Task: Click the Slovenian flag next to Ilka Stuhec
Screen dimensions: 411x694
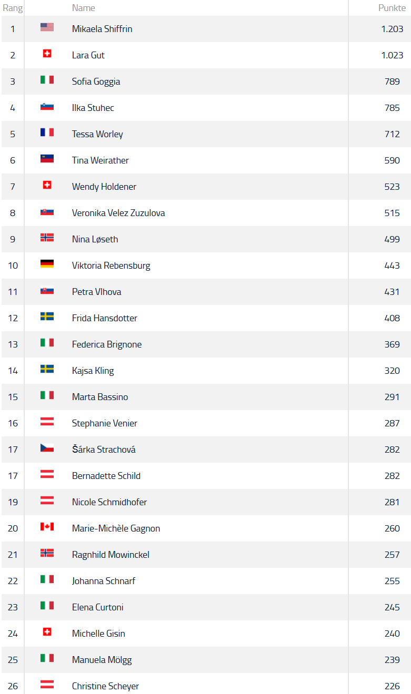Action: (47, 106)
